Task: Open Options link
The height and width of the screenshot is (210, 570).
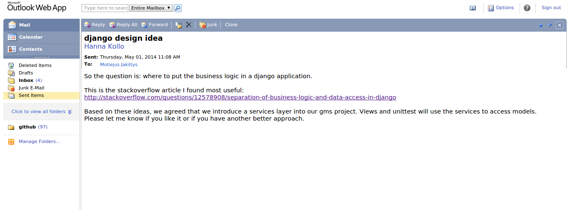Action: tap(505, 7)
